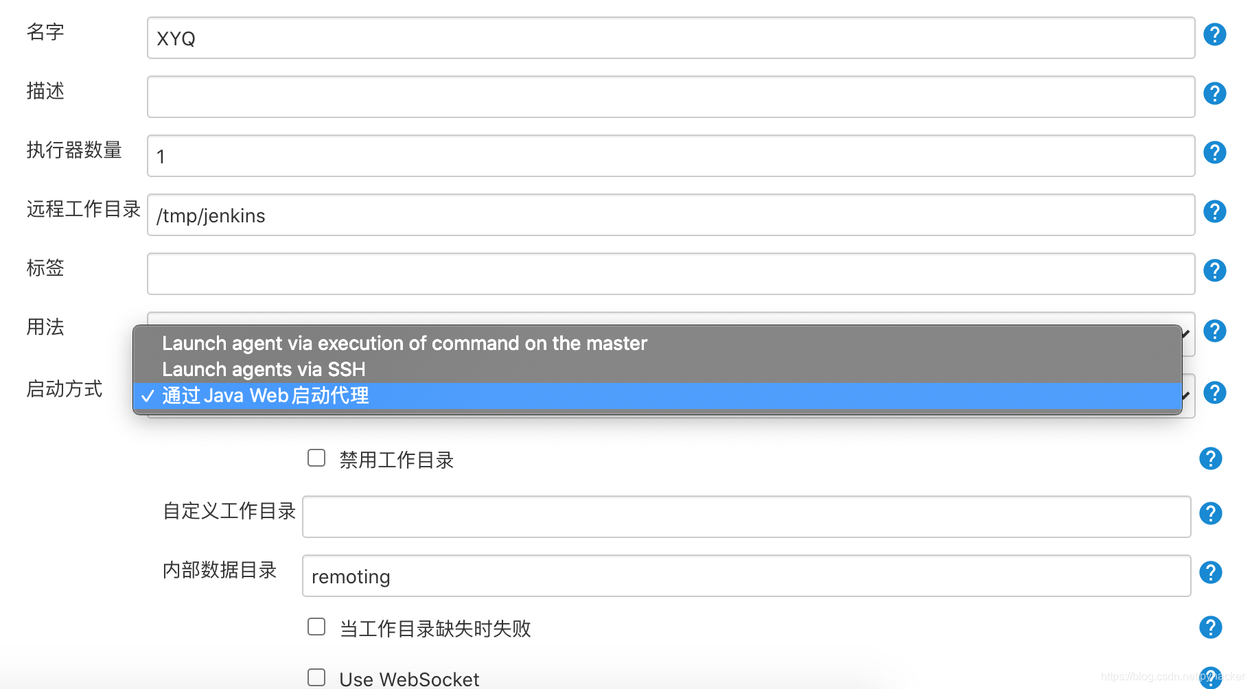This screenshot has width=1252, height=689.
Task: Open help for 执行器数量 field
Action: coord(1214,152)
